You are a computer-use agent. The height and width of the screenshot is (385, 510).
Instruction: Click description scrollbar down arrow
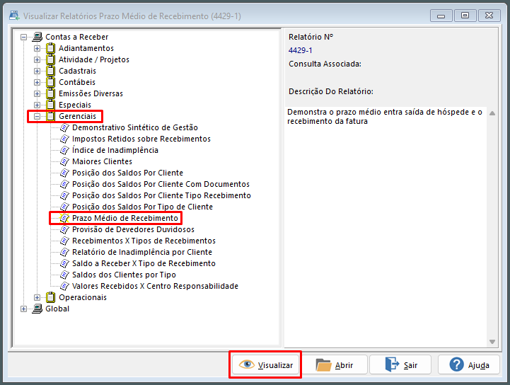(x=492, y=342)
